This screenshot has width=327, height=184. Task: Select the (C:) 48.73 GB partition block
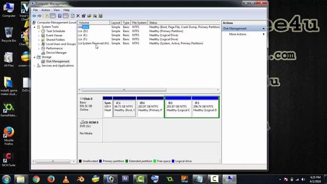(124, 107)
